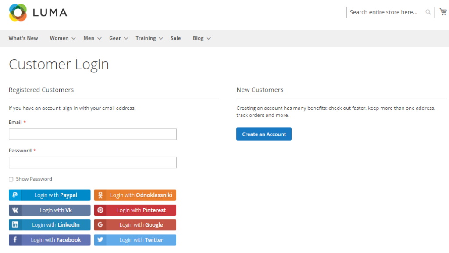Expand the Men menu chevron
The width and height of the screenshot is (449, 253).
coord(100,39)
